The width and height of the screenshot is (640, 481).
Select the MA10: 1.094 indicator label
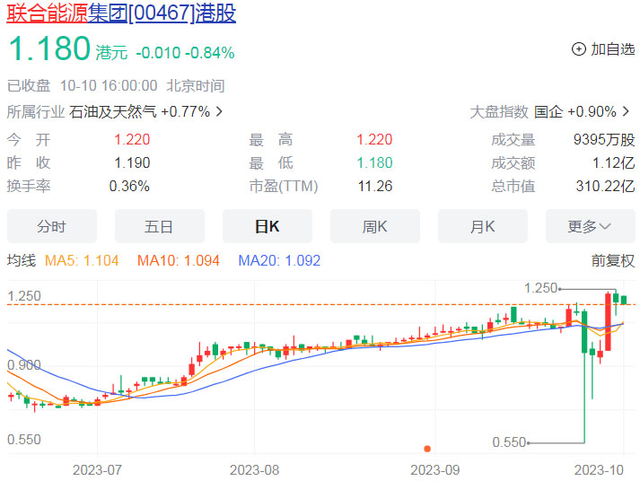point(179,260)
